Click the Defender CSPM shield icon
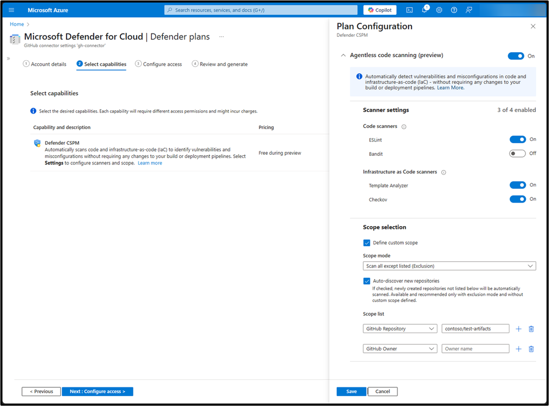Viewport: 549px width, 406px height. (x=37, y=143)
